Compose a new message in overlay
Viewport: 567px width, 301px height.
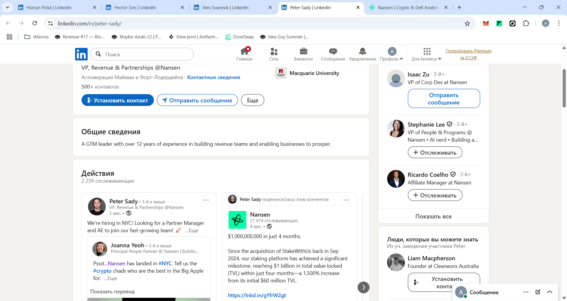pyautogui.click(x=538, y=292)
